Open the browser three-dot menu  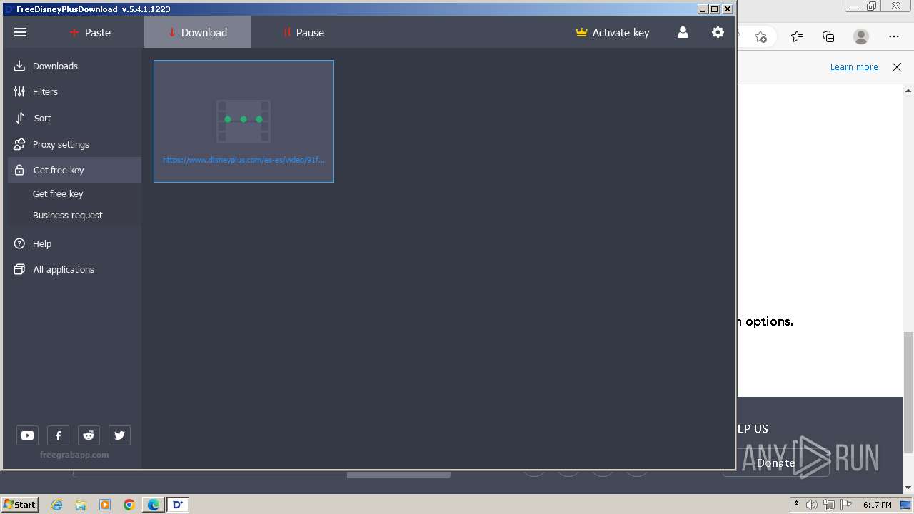[x=894, y=36]
